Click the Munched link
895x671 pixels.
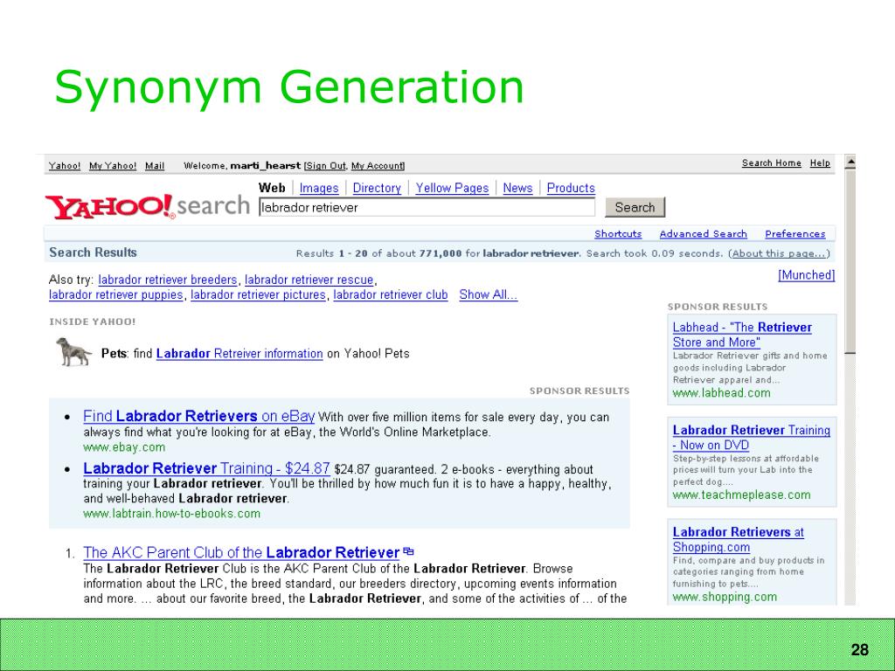807,275
